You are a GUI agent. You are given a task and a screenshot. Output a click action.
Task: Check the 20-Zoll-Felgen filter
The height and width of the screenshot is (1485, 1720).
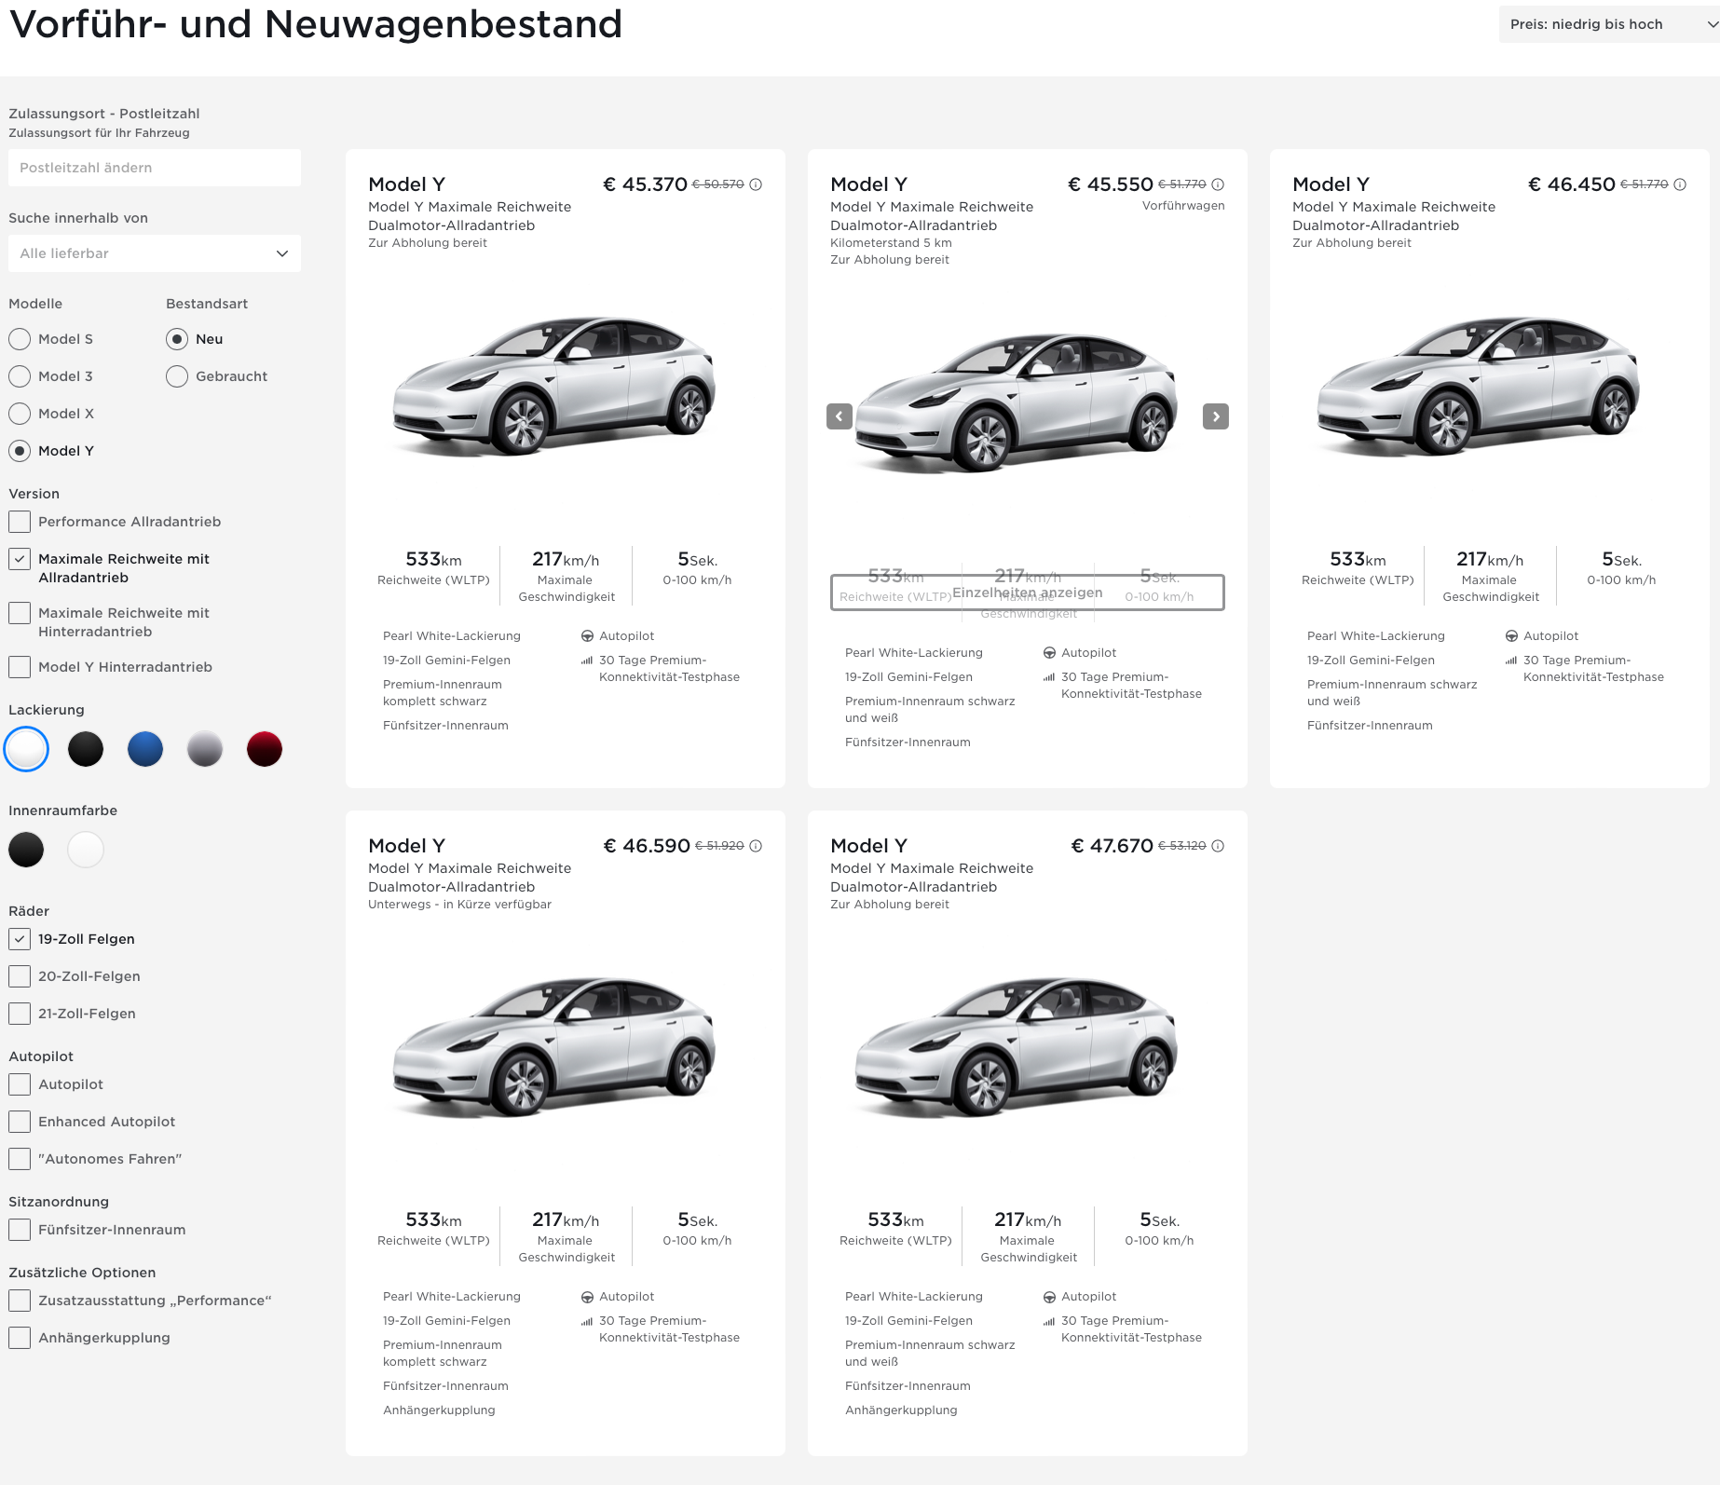pyautogui.click(x=20, y=976)
